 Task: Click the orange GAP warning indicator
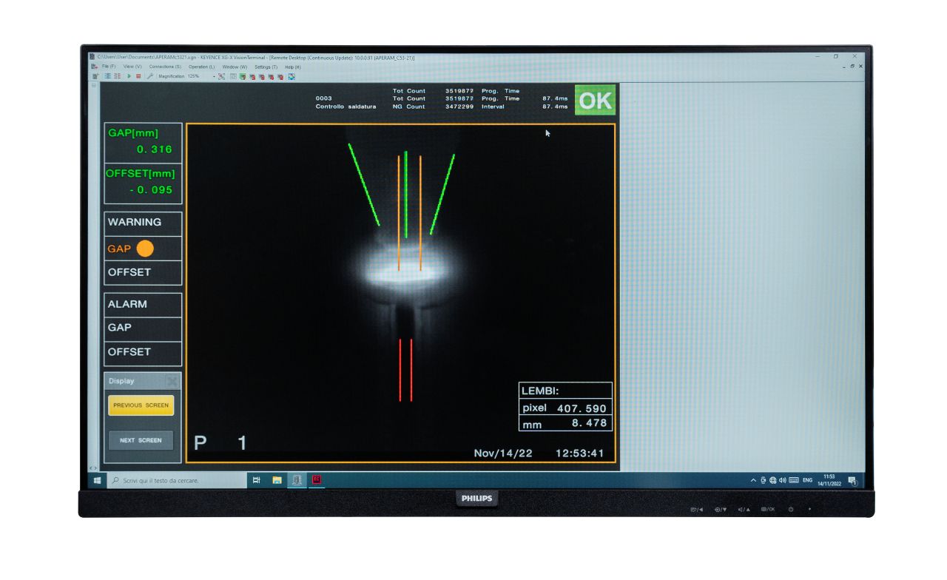tap(144, 249)
